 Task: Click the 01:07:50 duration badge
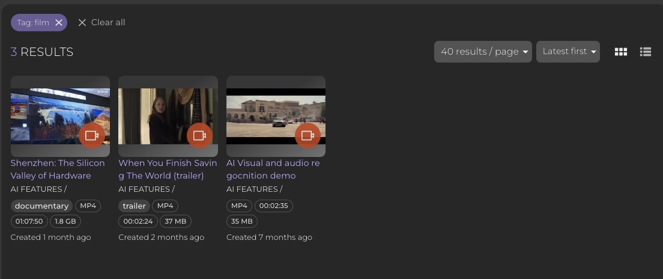point(29,221)
